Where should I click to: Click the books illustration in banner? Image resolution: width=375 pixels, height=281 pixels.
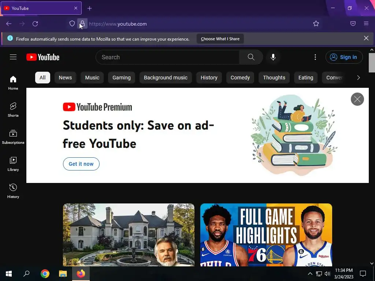click(294, 135)
